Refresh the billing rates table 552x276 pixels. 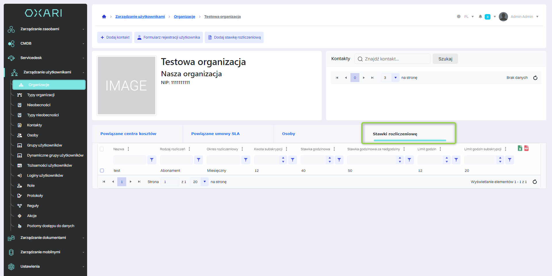pos(534,182)
